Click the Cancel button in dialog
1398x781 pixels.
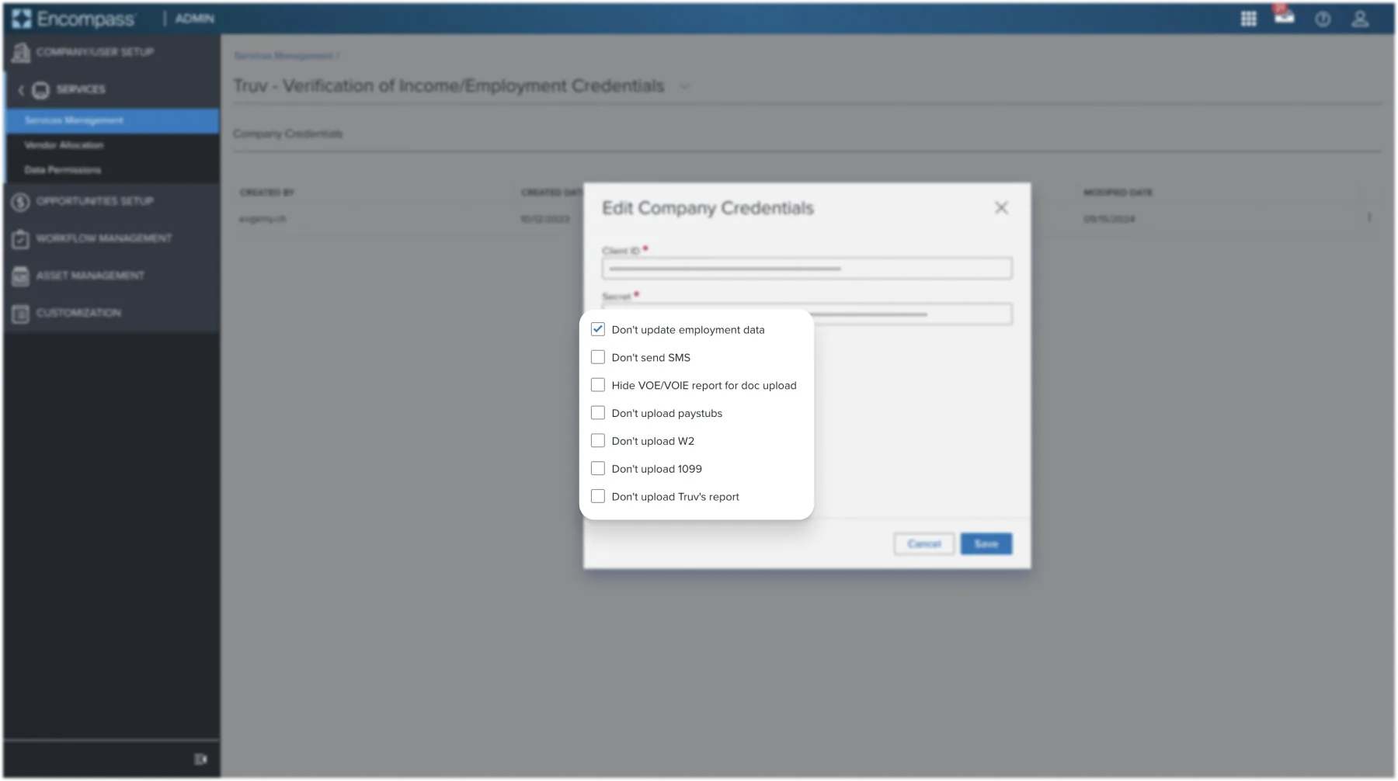click(x=923, y=543)
